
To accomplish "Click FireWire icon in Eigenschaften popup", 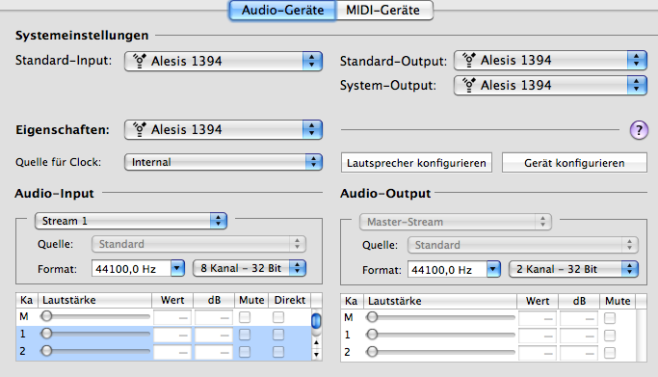I will pyautogui.click(x=140, y=129).
